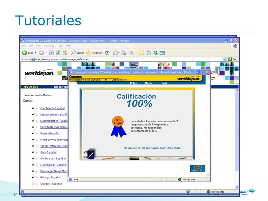The width and height of the screenshot is (268, 201).
Task: Open Global Reference System course link
Action: click(x=54, y=146)
